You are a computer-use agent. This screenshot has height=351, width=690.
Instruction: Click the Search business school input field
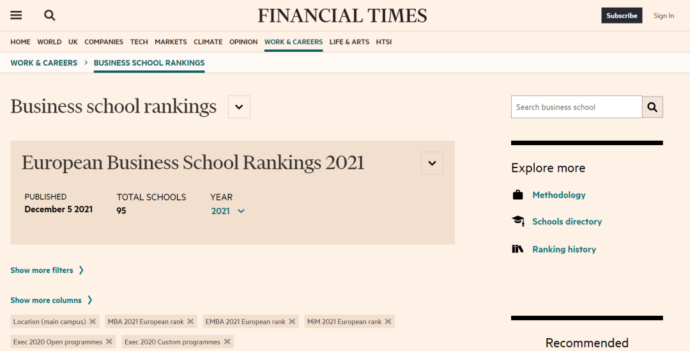576,107
